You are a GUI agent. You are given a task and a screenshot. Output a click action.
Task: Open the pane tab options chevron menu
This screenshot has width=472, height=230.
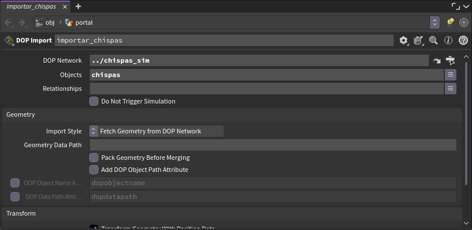466,7
